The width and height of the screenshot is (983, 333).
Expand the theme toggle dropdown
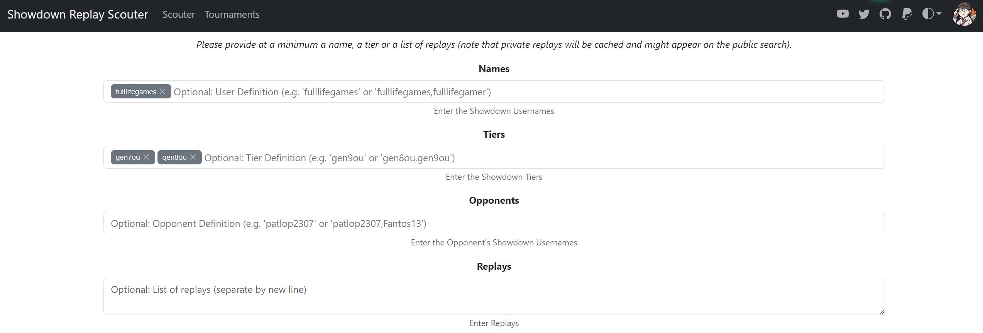tap(932, 14)
